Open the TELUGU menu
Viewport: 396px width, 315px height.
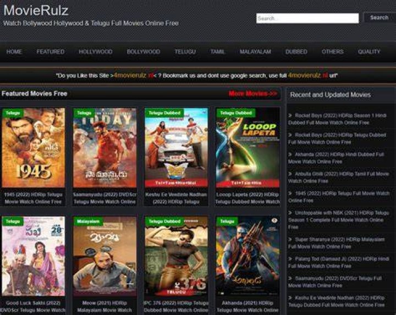185,52
